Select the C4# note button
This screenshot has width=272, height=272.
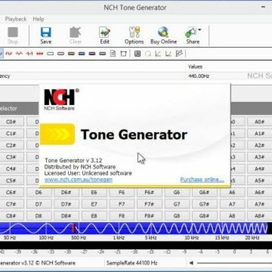tap(11, 169)
